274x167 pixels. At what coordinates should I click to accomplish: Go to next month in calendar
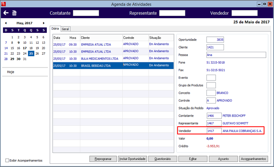[44, 23]
